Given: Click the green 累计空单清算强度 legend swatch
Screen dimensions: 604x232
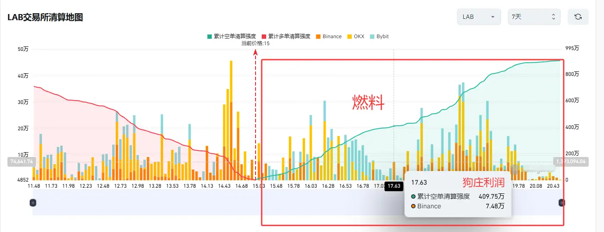Looking at the screenshot, I should click(x=210, y=36).
